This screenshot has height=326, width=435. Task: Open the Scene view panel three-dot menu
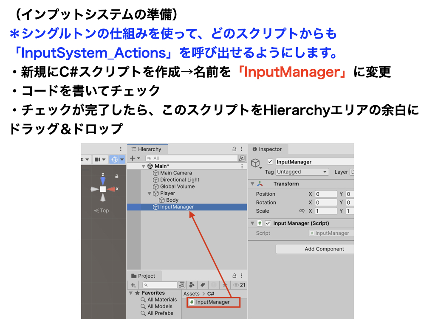[120, 149]
